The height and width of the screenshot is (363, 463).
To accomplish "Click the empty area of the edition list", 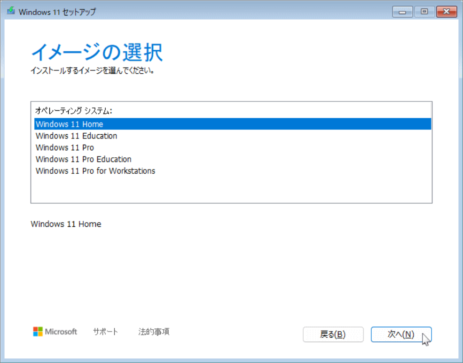I will coord(230,190).
